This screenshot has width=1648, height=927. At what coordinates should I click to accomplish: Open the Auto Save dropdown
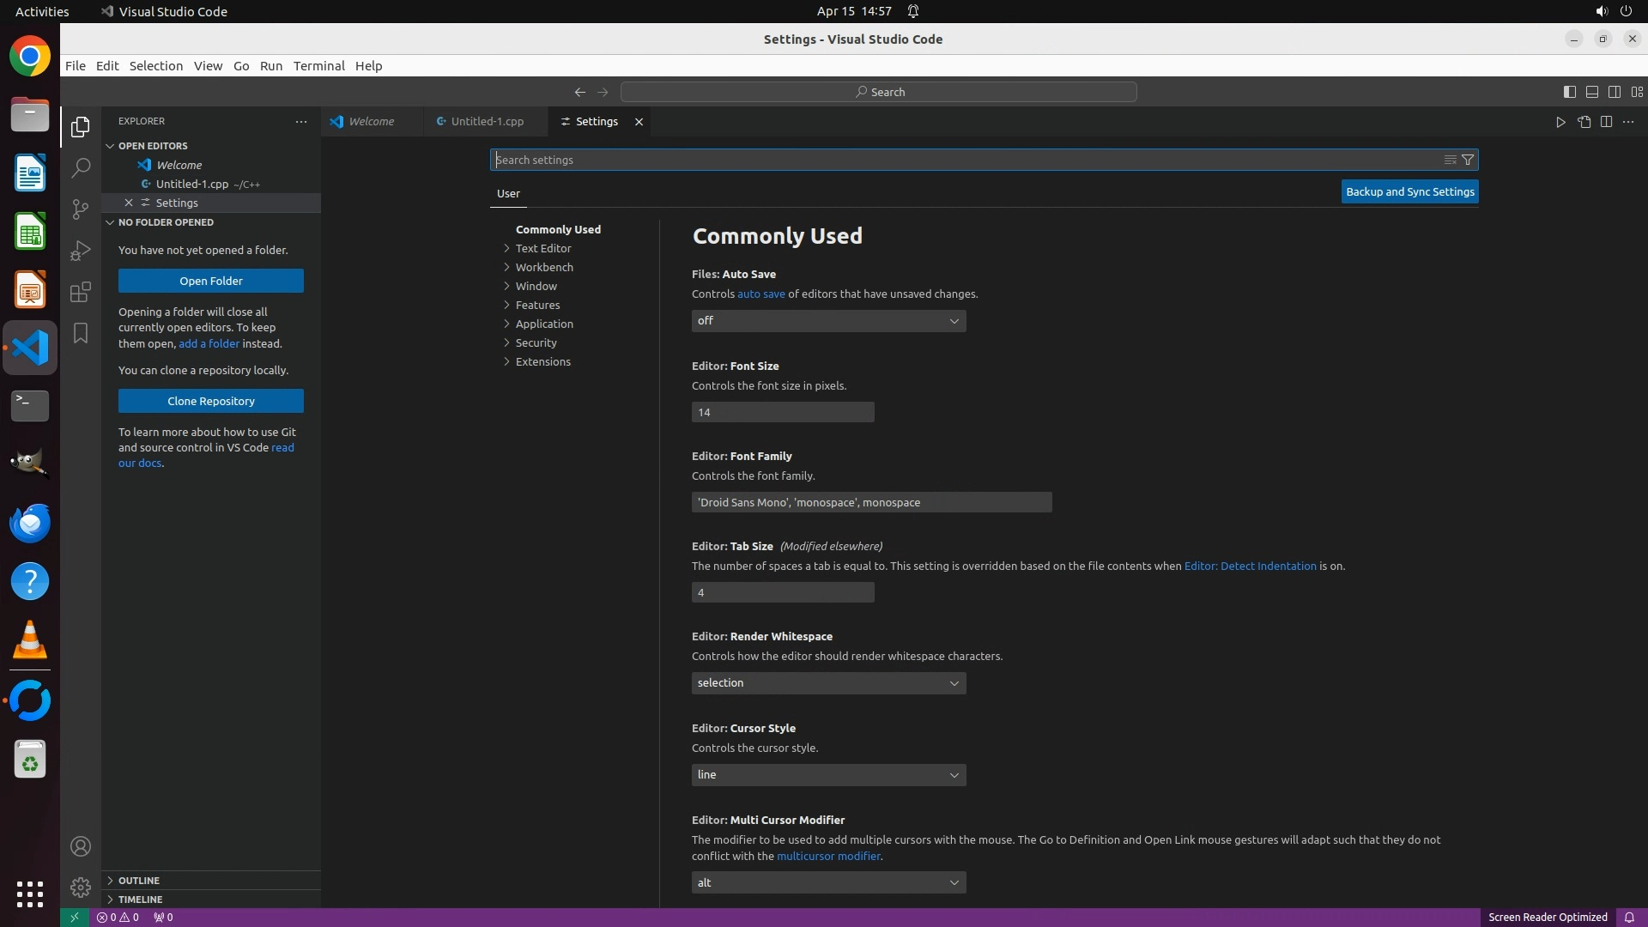[828, 321]
